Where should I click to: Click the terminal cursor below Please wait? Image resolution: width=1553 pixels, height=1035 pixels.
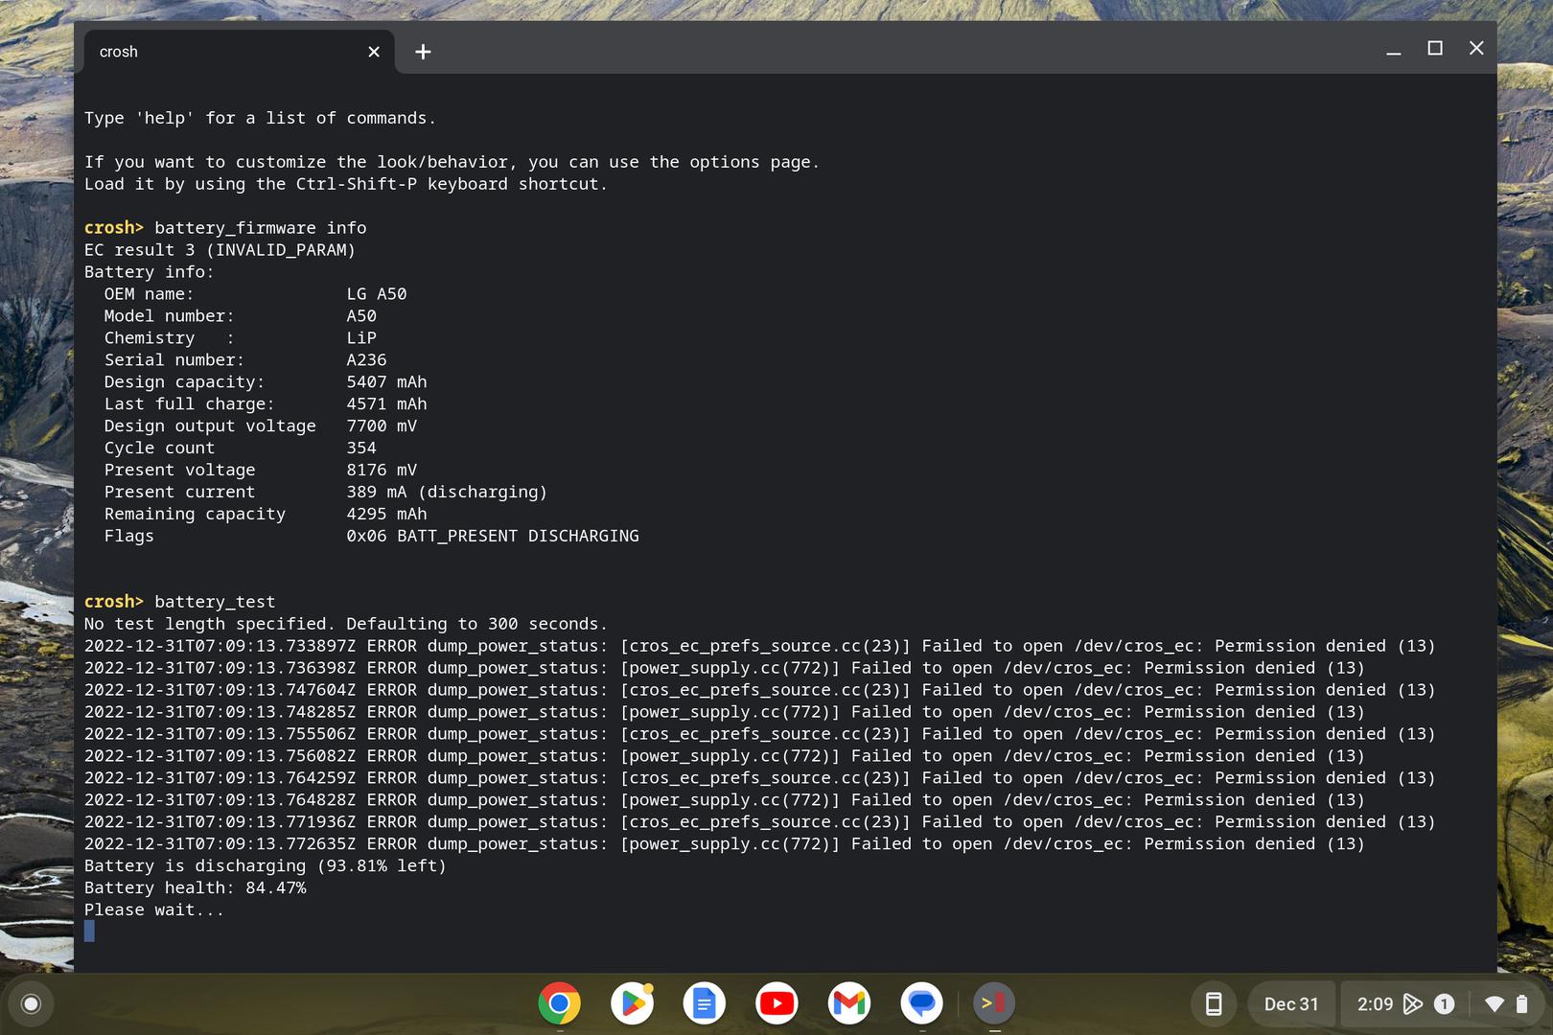click(89, 931)
